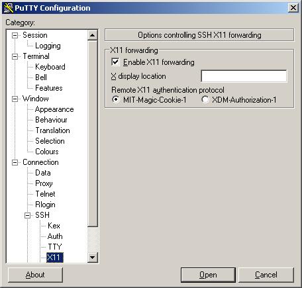This screenshot has width=302, height=288.
Task: Close the PuTTY Configuration dialog
Action: pos(293,8)
